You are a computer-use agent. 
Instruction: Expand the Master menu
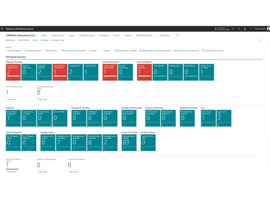pos(44,36)
